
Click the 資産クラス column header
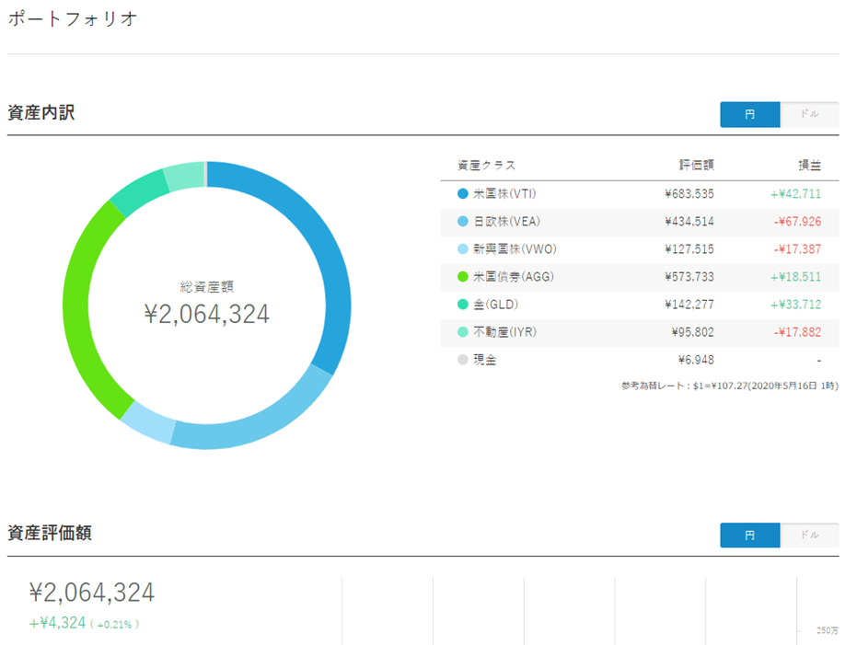click(486, 166)
